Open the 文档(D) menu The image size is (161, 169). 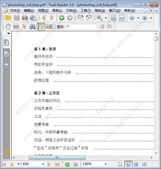[71, 10]
